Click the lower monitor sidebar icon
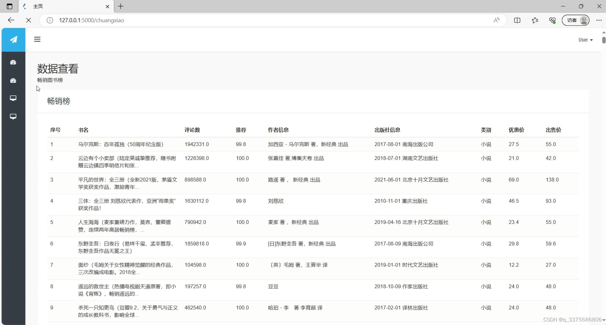The height and width of the screenshot is (325, 606). coord(13,116)
